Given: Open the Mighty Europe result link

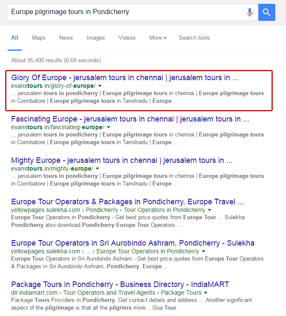Looking at the screenshot, I should pyautogui.click(x=122, y=161).
